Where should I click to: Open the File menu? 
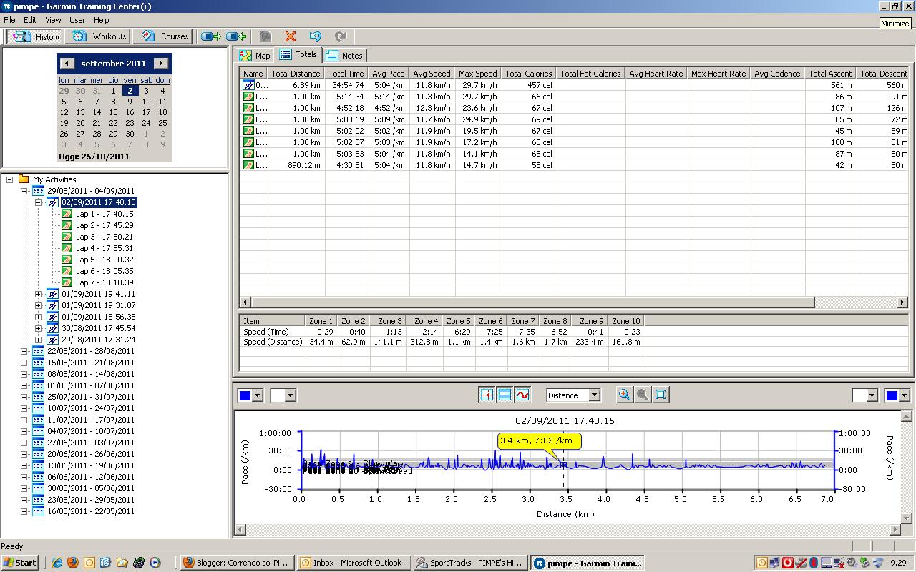[9, 20]
